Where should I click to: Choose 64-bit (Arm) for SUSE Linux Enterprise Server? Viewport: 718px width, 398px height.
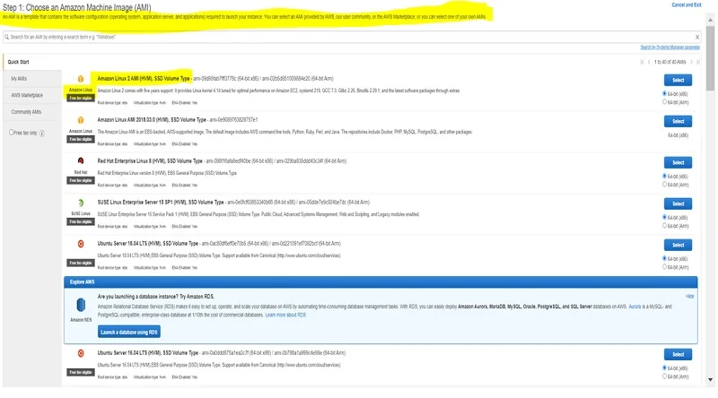click(x=664, y=226)
